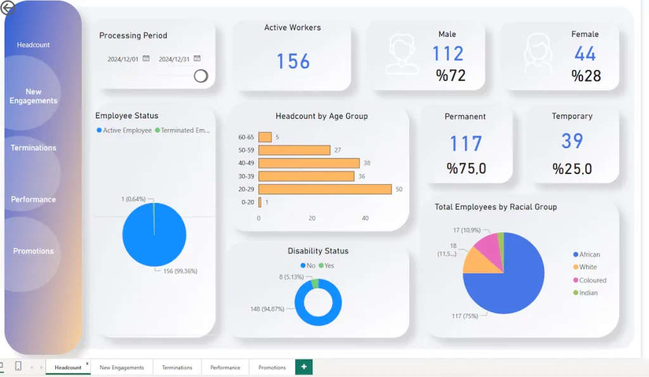Switch to the Terminations page tab

pos(177,368)
